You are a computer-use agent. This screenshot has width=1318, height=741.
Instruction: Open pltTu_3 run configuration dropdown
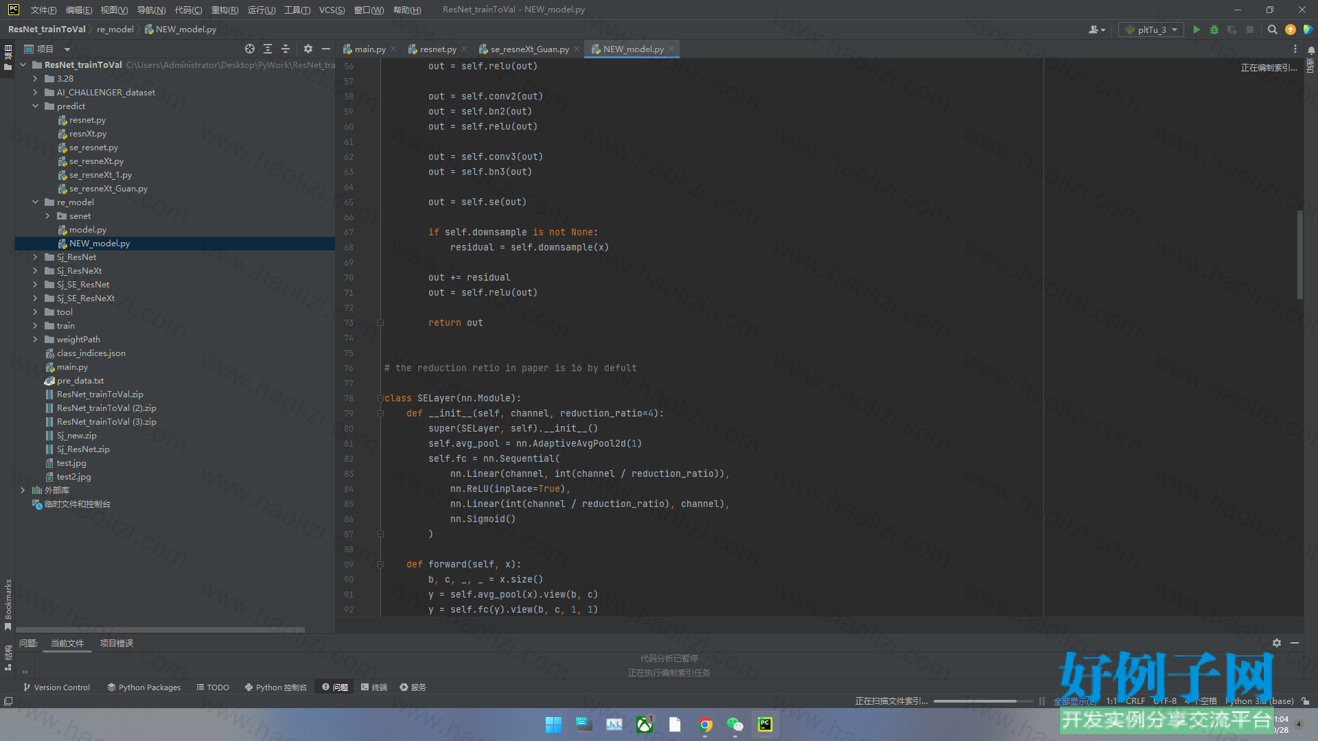pyautogui.click(x=1151, y=30)
